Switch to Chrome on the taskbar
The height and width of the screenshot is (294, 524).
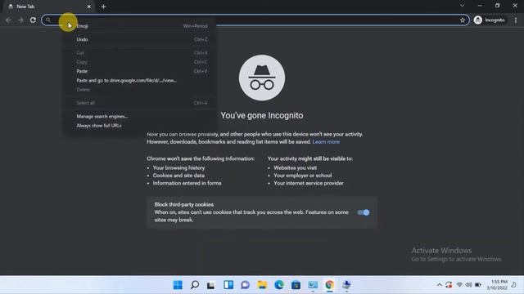pos(329,285)
